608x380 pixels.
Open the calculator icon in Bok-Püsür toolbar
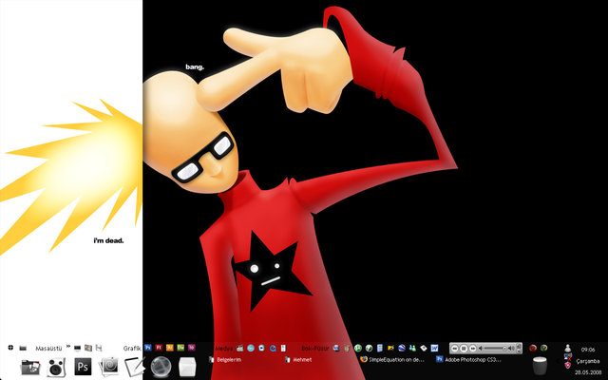pos(380,349)
